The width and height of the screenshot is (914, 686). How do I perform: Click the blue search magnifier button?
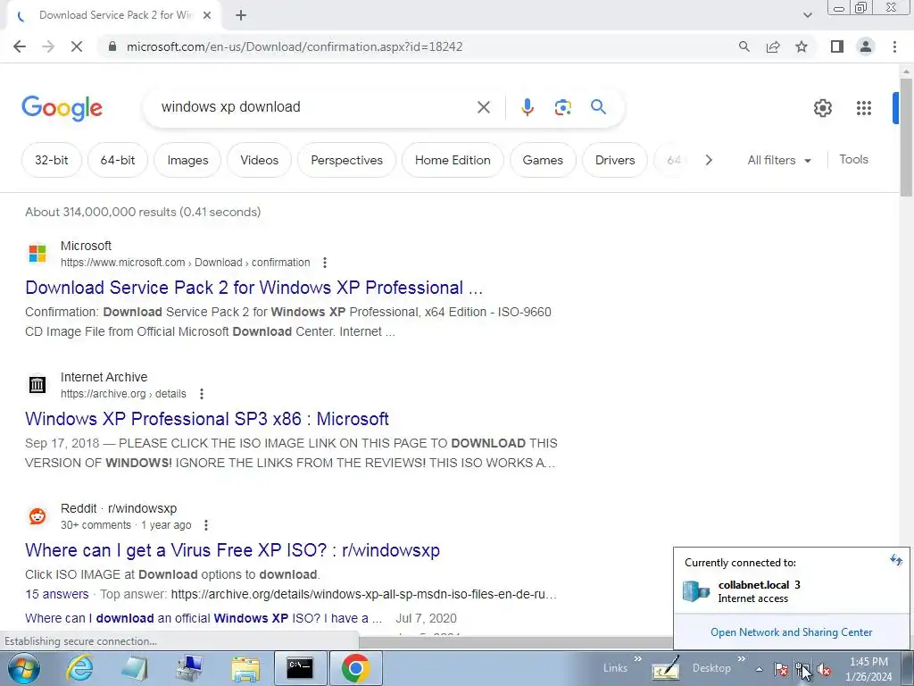click(598, 107)
